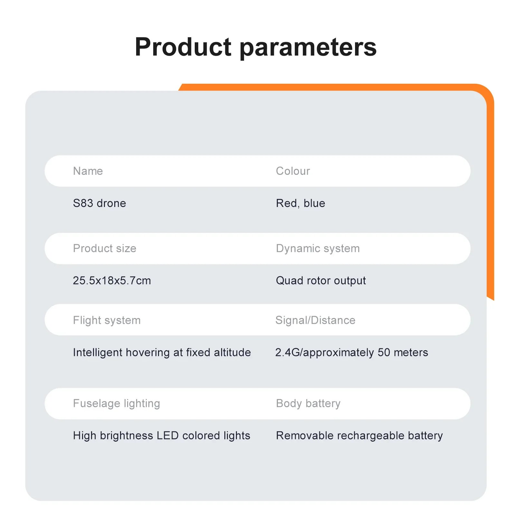Click the Removable rechargeable battery value

359,435
